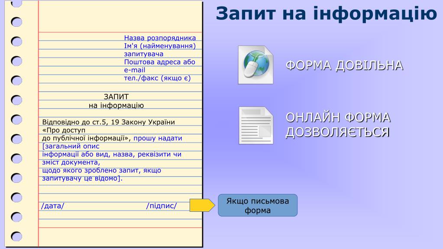Click 'інформації або вид, назва, реквізити чи'
This screenshot has width=443, height=249.
coord(112,154)
